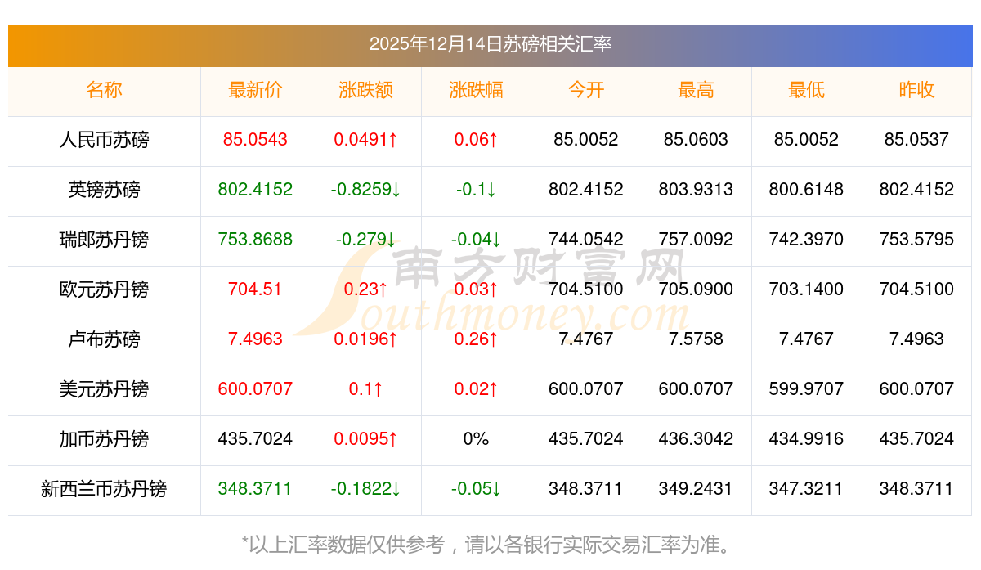The width and height of the screenshot is (981, 570).
Task: Click the change amount 0.0095↑
Action: (x=365, y=439)
